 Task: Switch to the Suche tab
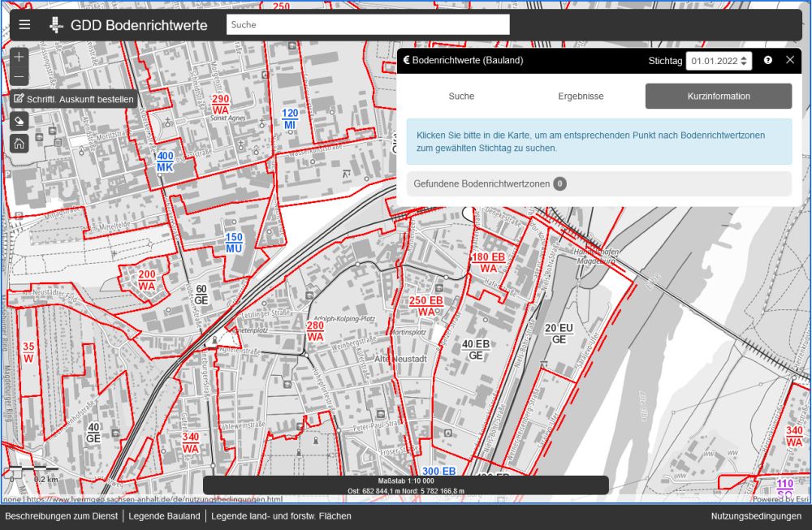[x=461, y=96]
